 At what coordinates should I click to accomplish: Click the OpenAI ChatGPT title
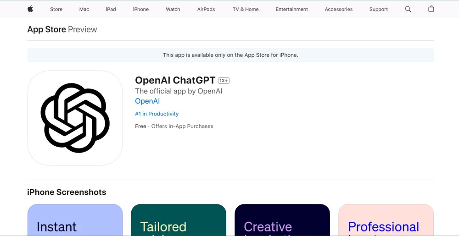pos(175,80)
